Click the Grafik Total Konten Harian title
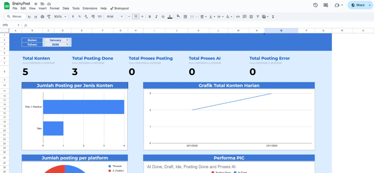The width and height of the screenshot is (374, 173). click(229, 86)
